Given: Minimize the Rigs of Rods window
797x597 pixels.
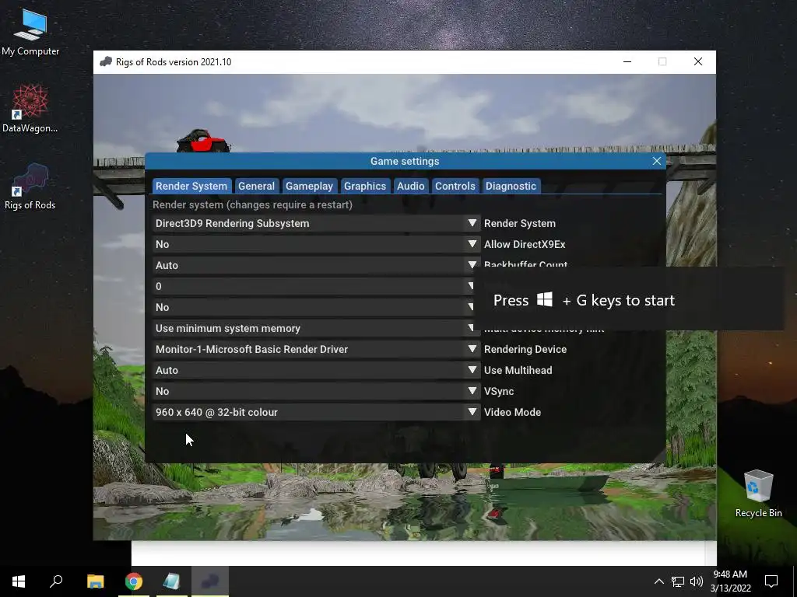Looking at the screenshot, I should click(627, 62).
